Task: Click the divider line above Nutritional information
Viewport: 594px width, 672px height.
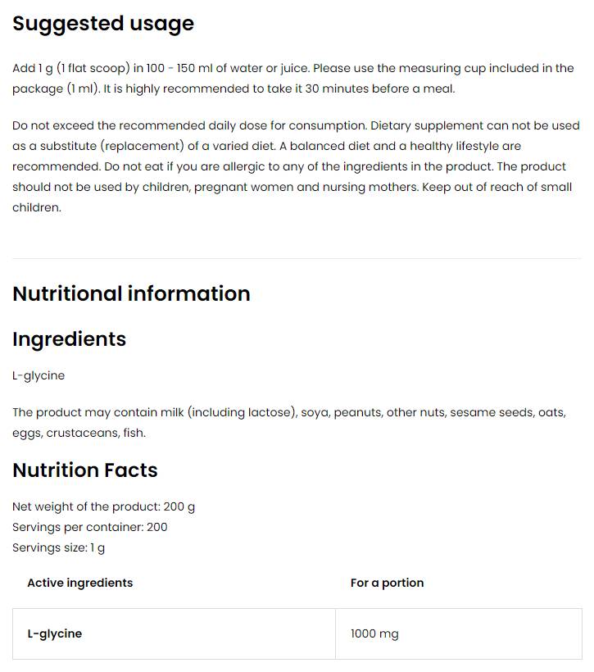Action: click(297, 259)
